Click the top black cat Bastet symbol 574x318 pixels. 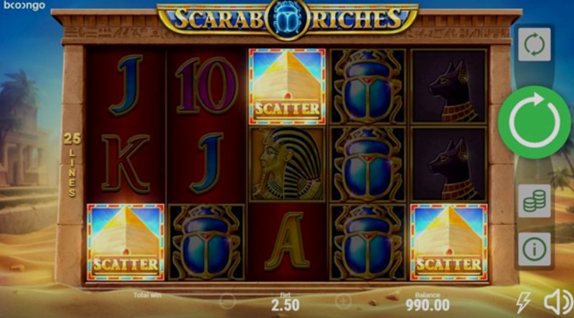tap(449, 87)
